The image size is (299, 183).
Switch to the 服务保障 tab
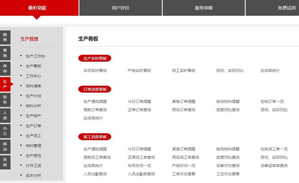click(x=204, y=8)
